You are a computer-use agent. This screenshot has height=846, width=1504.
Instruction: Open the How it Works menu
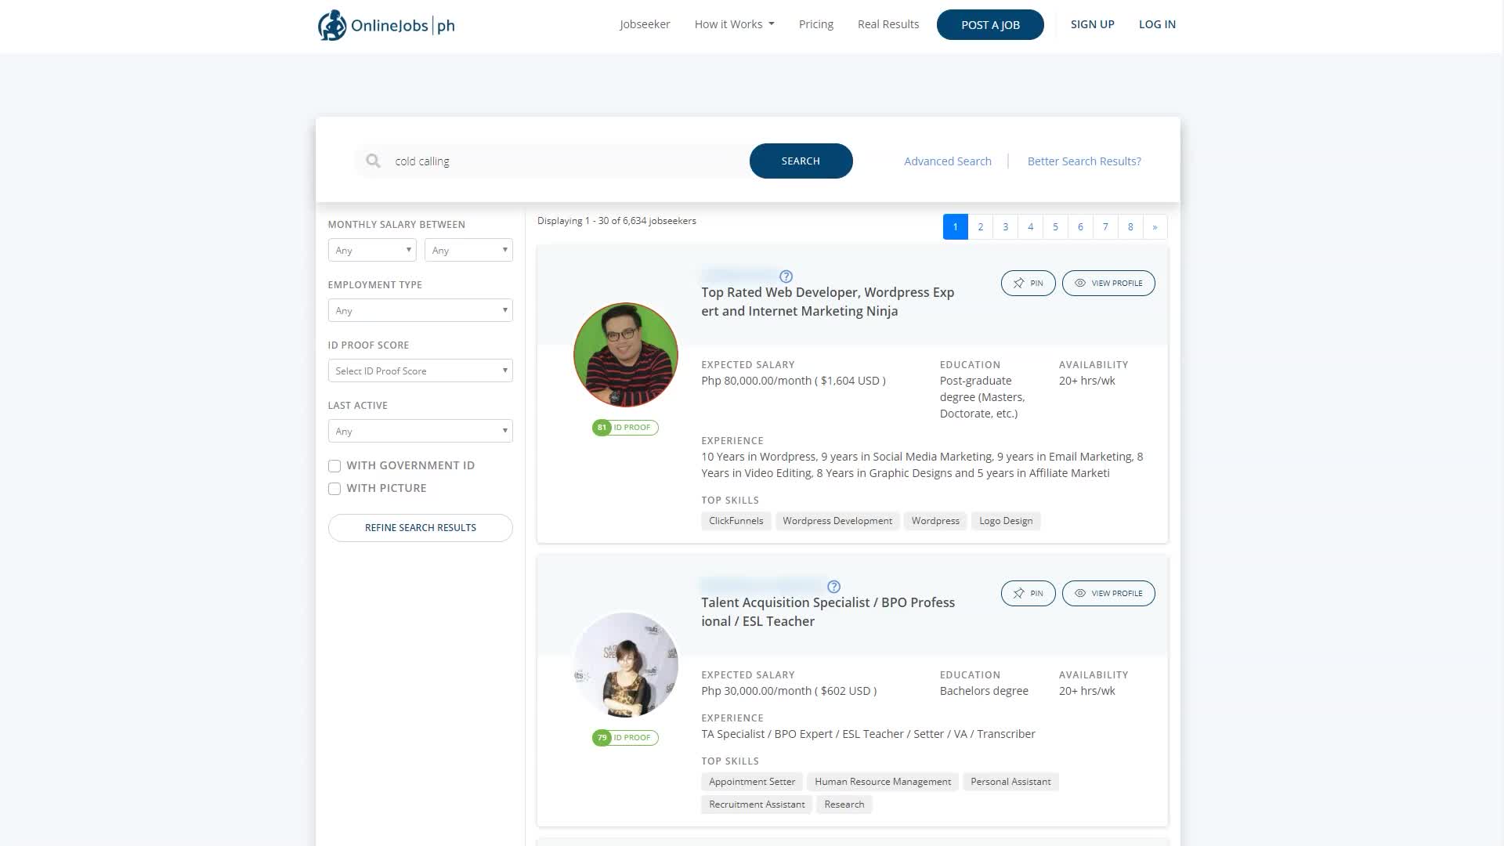tap(734, 24)
